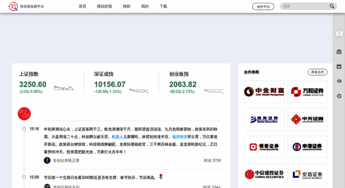The height and width of the screenshot is (188, 345).
Task: Click the speaker announcement icon in the sidebar
Action: click(339, 81)
